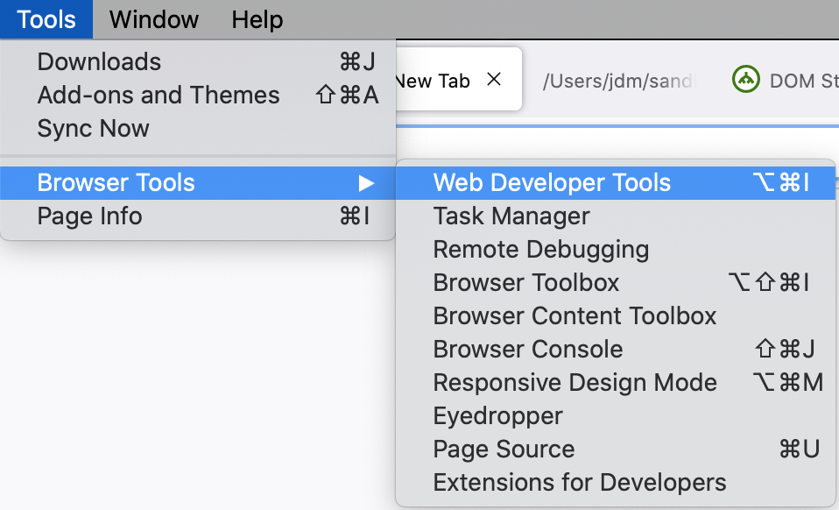Open Extensions for Developers
The width and height of the screenshot is (839, 510).
point(579,483)
